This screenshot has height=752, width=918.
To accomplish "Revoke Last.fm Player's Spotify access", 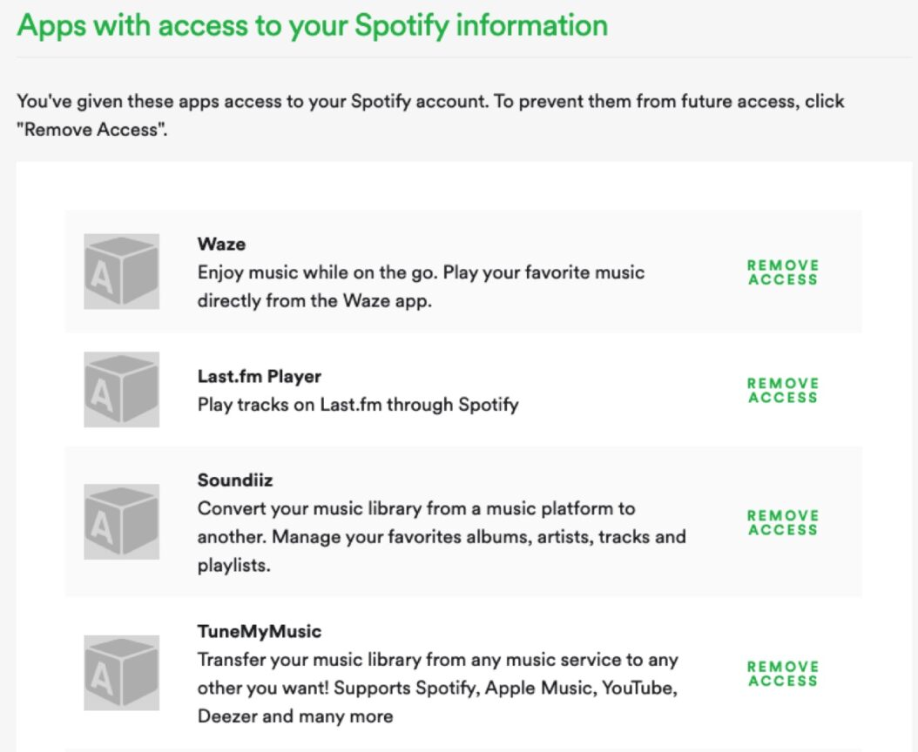I will click(782, 391).
